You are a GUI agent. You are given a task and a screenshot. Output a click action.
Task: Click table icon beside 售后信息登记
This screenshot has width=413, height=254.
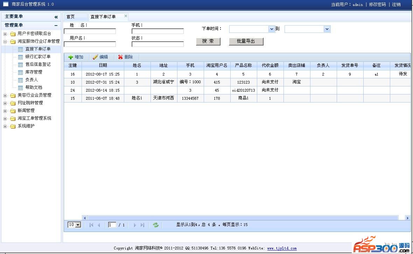pos(20,64)
